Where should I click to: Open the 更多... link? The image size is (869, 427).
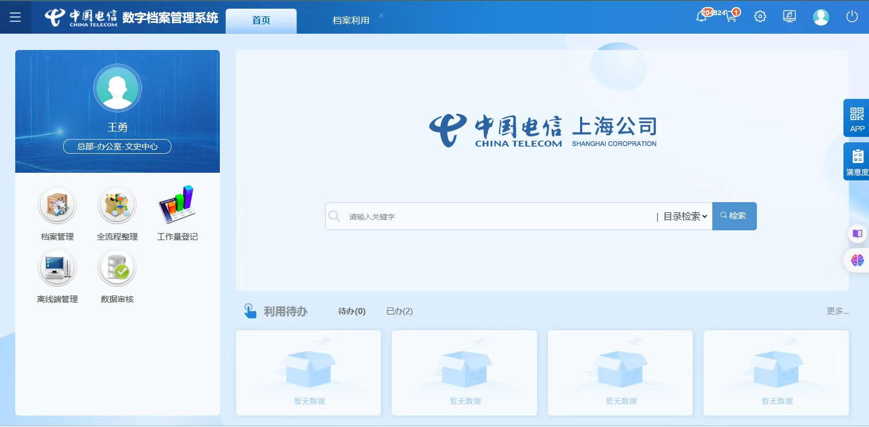coord(837,311)
